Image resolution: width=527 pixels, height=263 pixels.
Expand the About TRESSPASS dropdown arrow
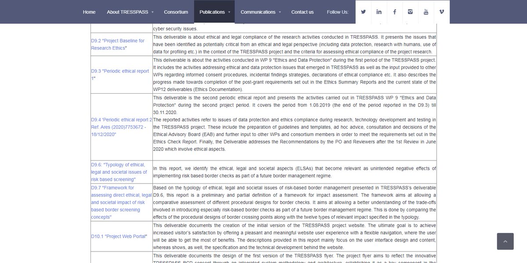(152, 12)
